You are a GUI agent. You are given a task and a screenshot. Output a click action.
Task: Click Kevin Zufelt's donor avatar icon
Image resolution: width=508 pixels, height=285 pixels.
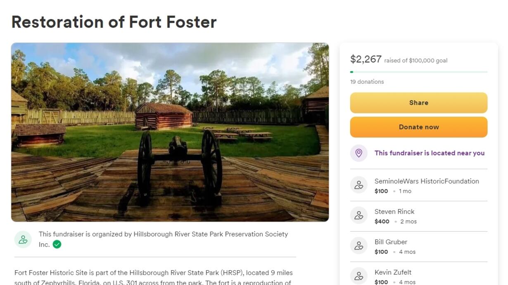[x=358, y=276]
